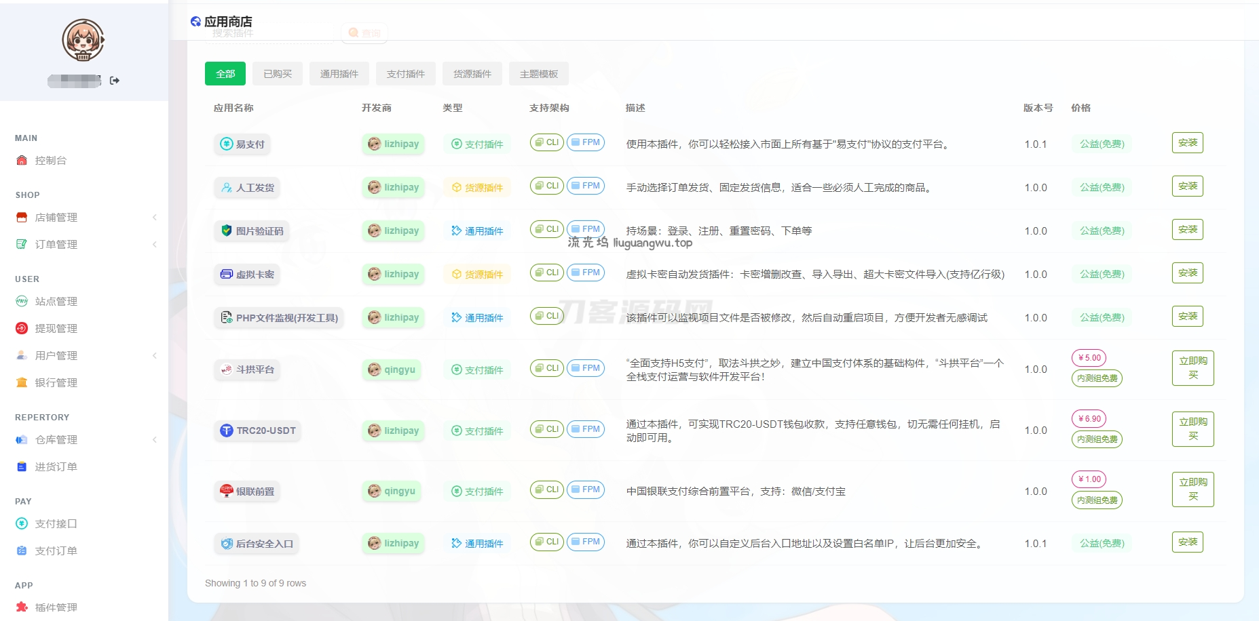Click the user avatar picture
The height and width of the screenshot is (621, 1259).
pos(83,40)
